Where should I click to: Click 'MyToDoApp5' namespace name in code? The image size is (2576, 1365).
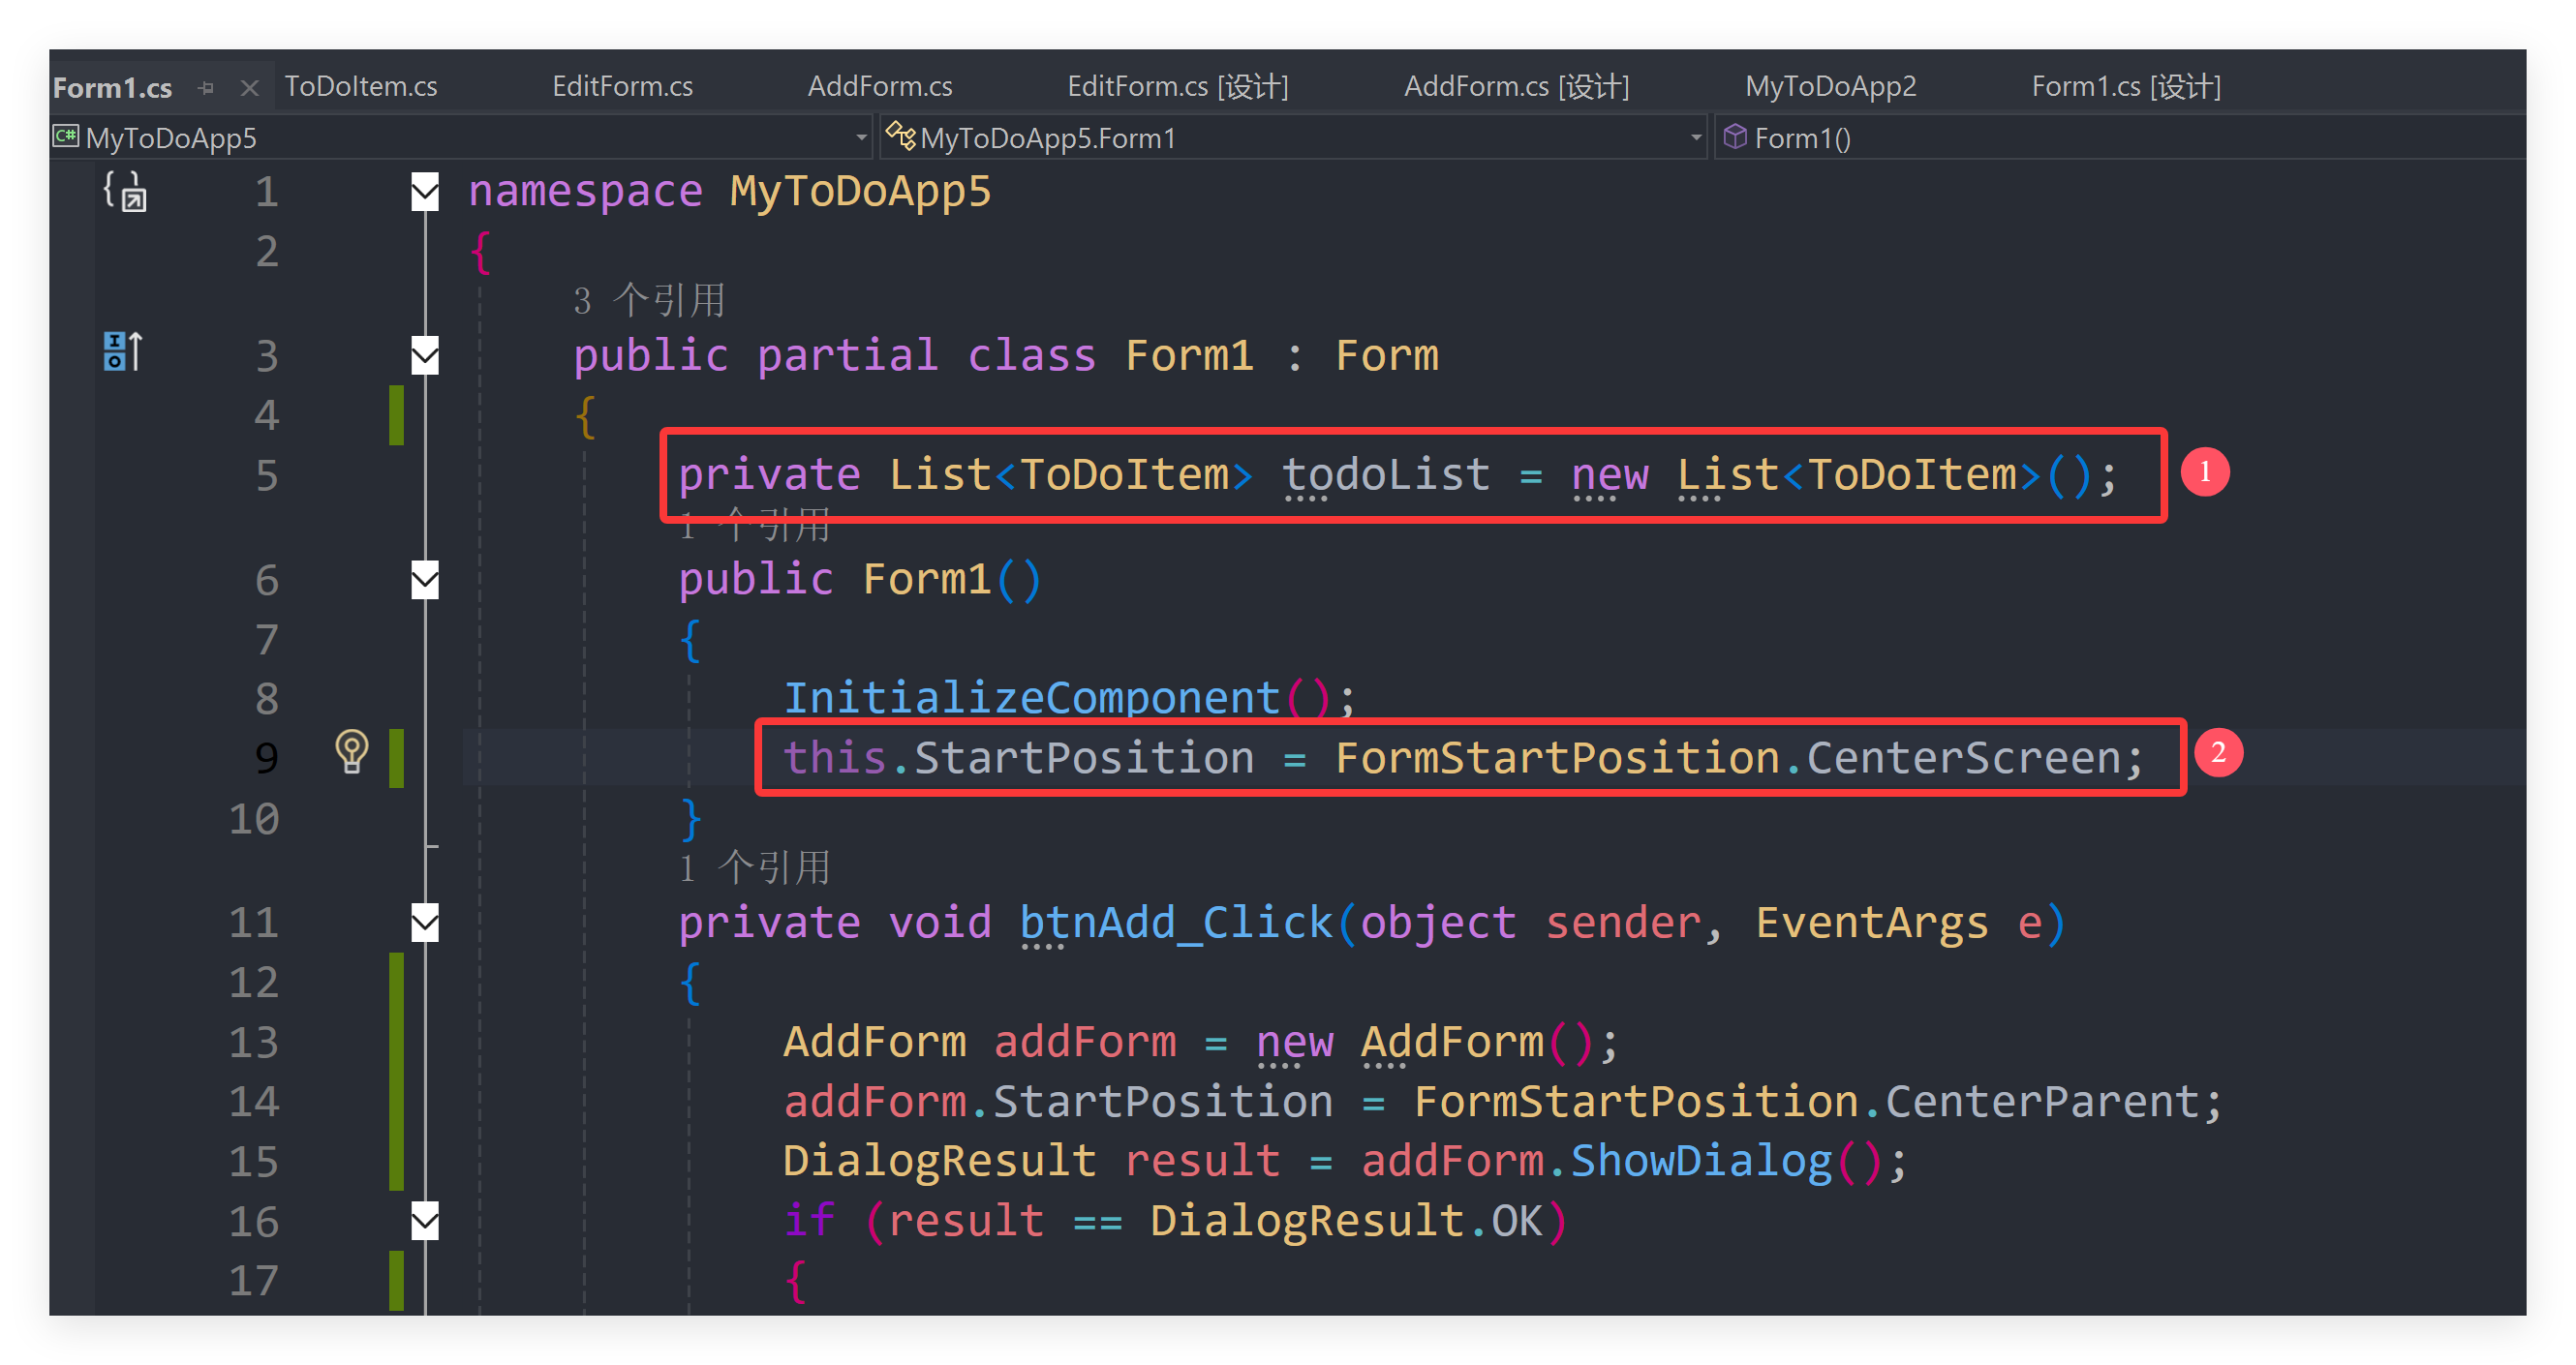pyautogui.click(x=860, y=191)
